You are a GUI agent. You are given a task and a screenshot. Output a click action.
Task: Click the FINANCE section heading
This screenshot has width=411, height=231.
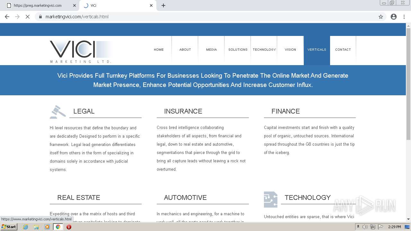(x=285, y=111)
